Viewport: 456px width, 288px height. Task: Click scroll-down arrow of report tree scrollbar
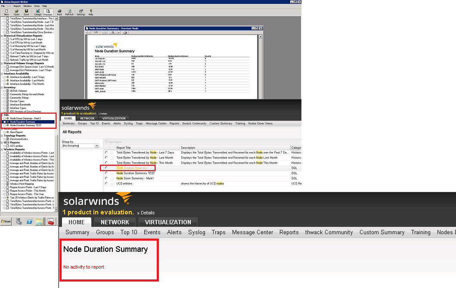point(56,210)
